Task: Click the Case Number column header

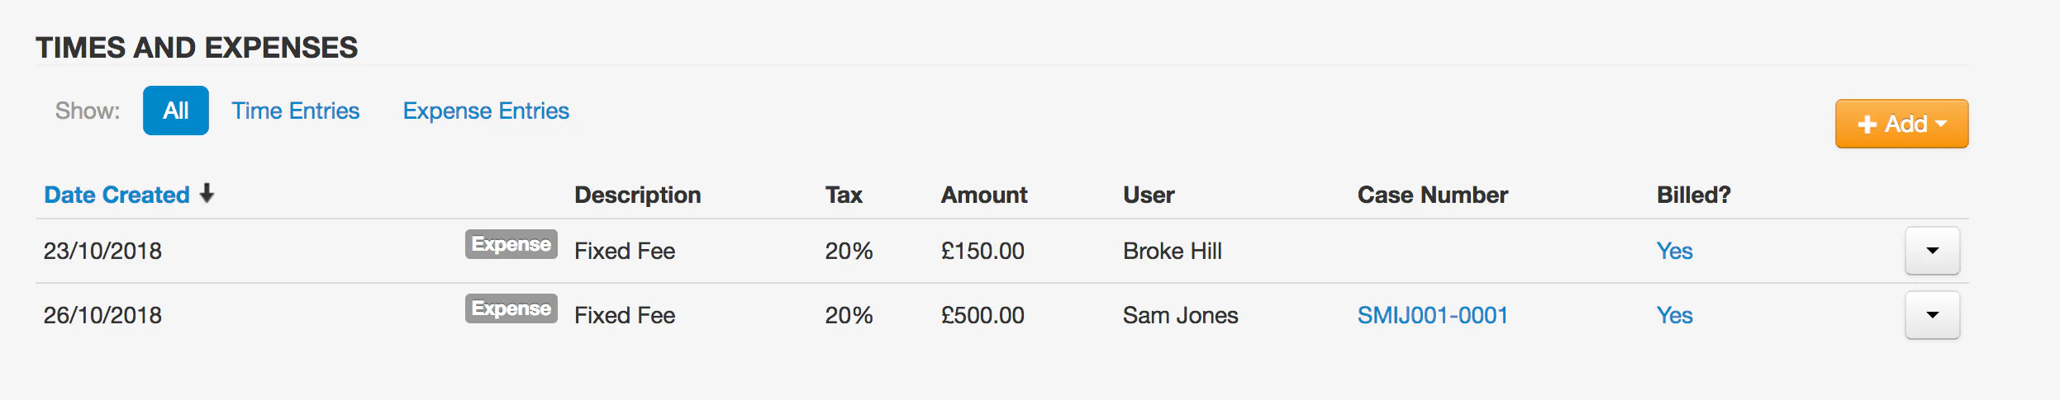Action: (1432, 195)
